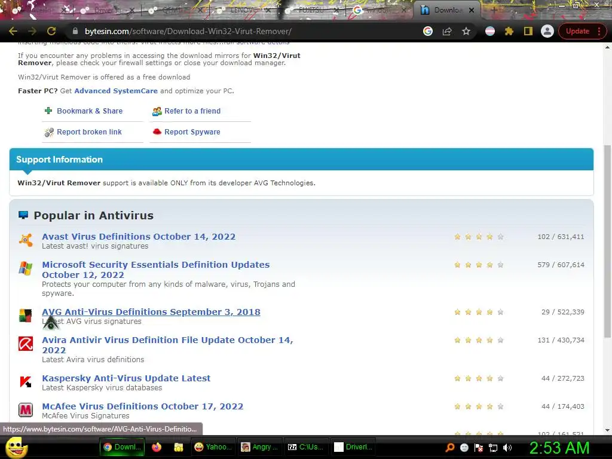Click the AVG colored square icon

tap(26, 316)
